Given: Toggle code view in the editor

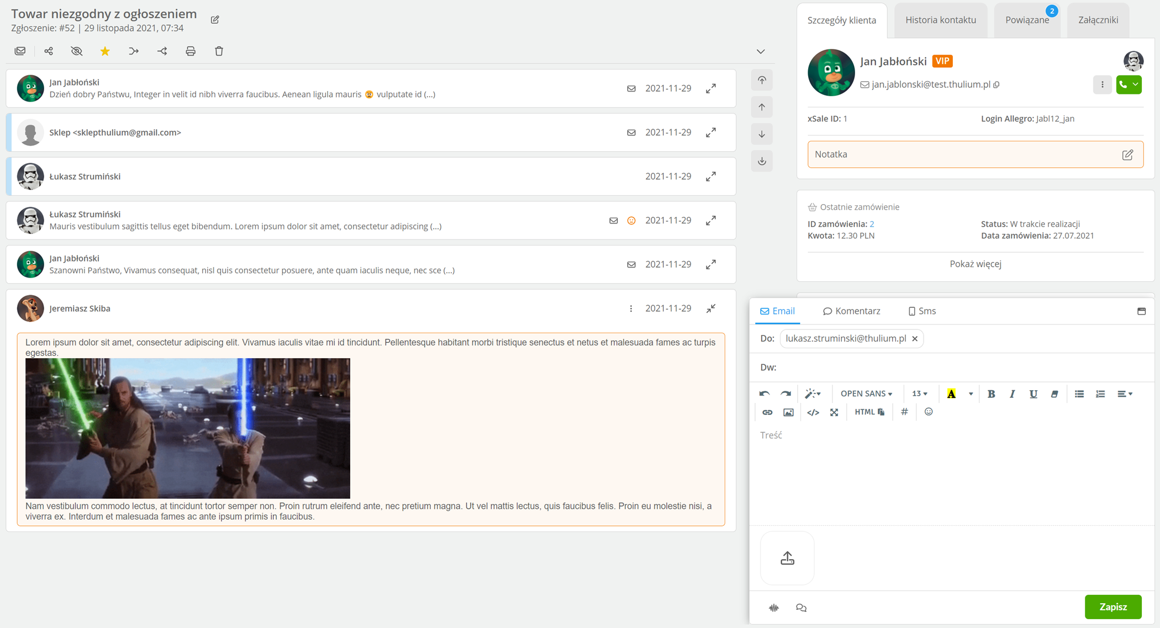Looking at the screenshot, I should click(x=813, y=412).
